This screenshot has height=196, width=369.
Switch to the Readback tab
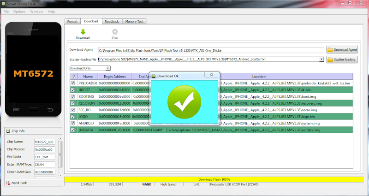pyautogui.click(x=112, y=21)
